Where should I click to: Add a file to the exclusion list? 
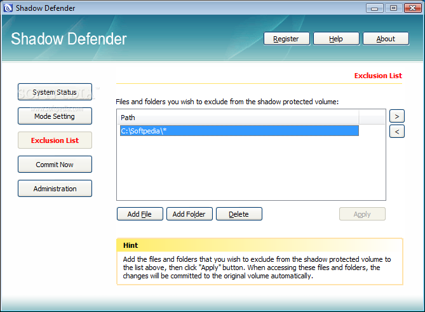(x=140, y=214)
